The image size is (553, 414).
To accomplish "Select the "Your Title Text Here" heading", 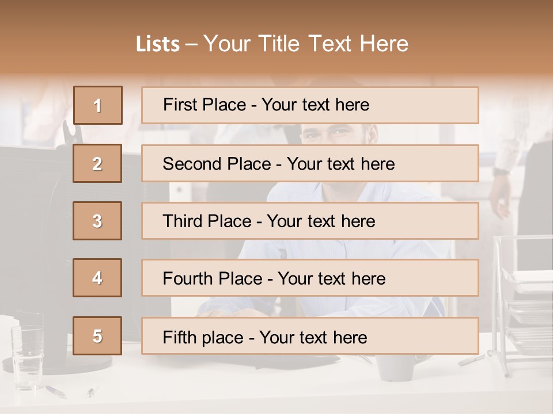I will (x=306, y=44).
